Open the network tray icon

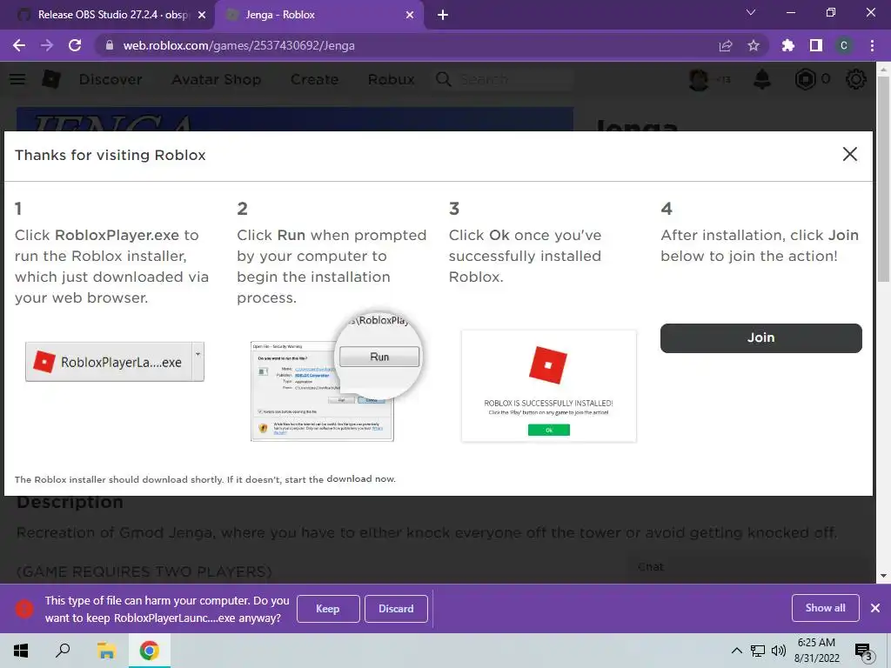click(758, 651)
